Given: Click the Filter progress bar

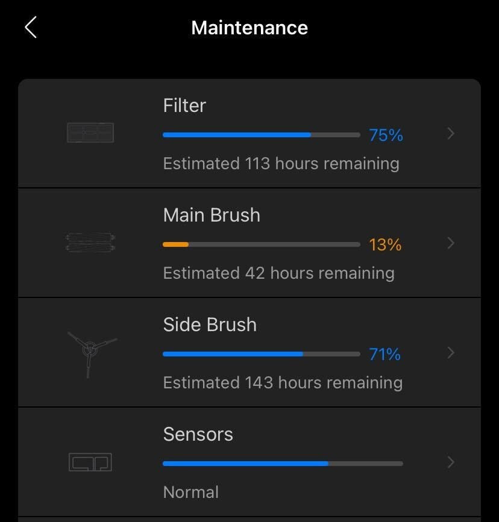Looking at the screenshot, I should pyautogui.click(x=261, y=135).
